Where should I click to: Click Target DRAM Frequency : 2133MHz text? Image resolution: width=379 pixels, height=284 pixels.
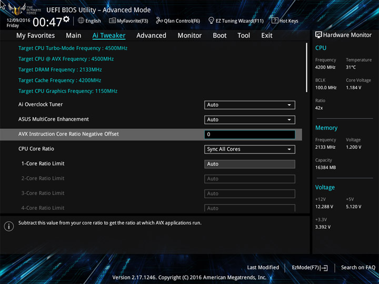60,70
